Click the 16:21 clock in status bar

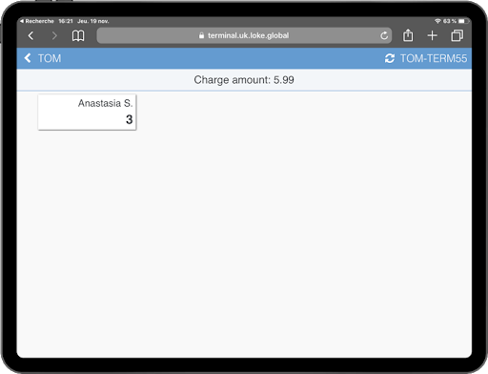(x=66, y=21)
